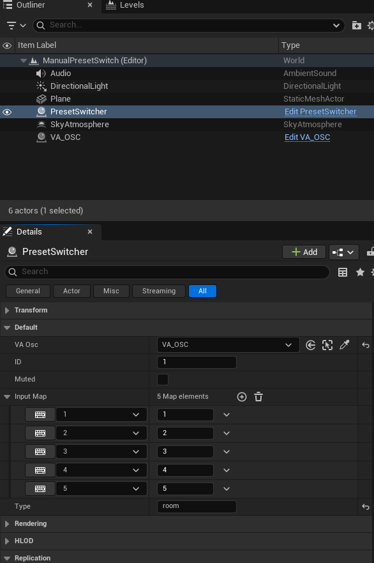
Task: Select VA Osc actor in viewport icon
Action: point(327,345)
